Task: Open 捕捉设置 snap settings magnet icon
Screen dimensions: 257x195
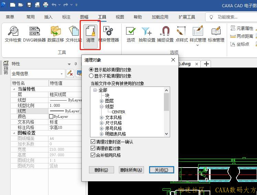Action: [165, 34]
